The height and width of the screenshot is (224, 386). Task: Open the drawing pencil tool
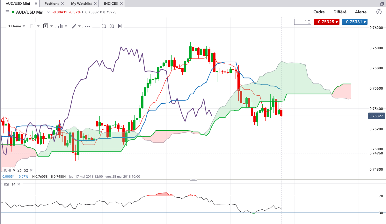(x=74, y=26)
